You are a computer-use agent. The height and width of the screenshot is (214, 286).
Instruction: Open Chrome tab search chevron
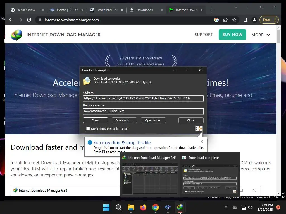click(236, 7)
